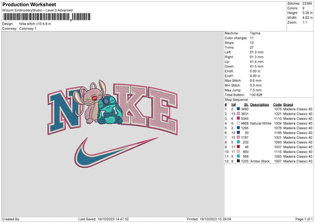Click the turquoise swatch in stop row 11
Viewport: 315px width, 223px height.
click(238, 156)
